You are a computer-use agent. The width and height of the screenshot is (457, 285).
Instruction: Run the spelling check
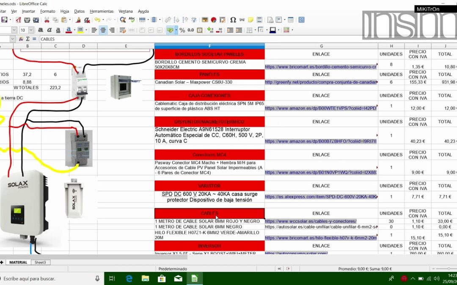pyautogui.click(x=132, y=20)
